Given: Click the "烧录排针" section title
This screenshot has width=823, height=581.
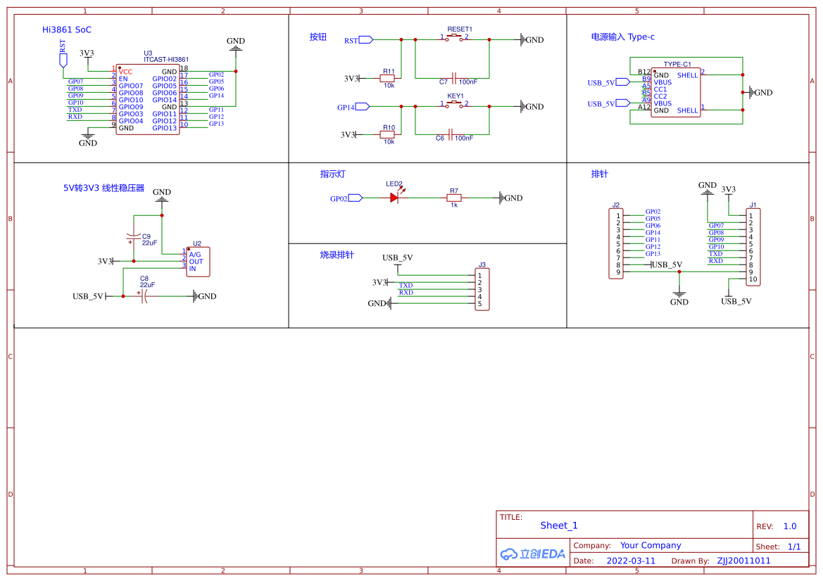Looking at the screenshot, I should pyautogui.click(x=337, y=255).
